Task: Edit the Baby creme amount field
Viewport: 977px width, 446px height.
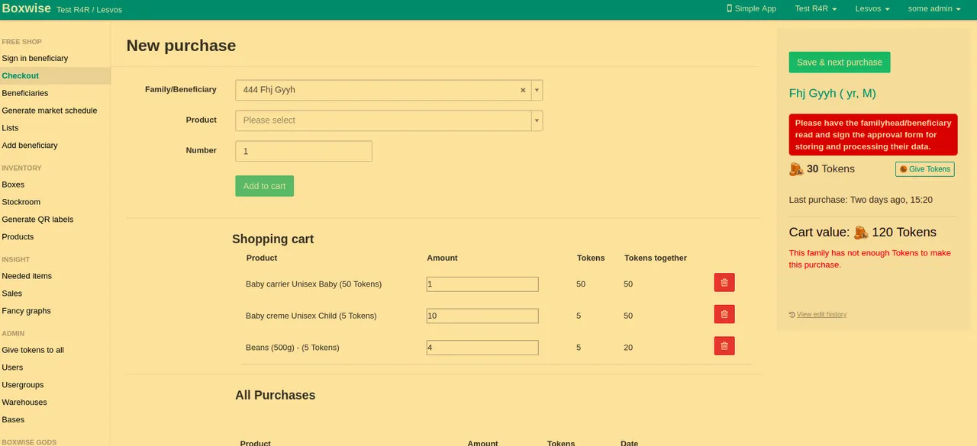Action: (x=482, y=316)
